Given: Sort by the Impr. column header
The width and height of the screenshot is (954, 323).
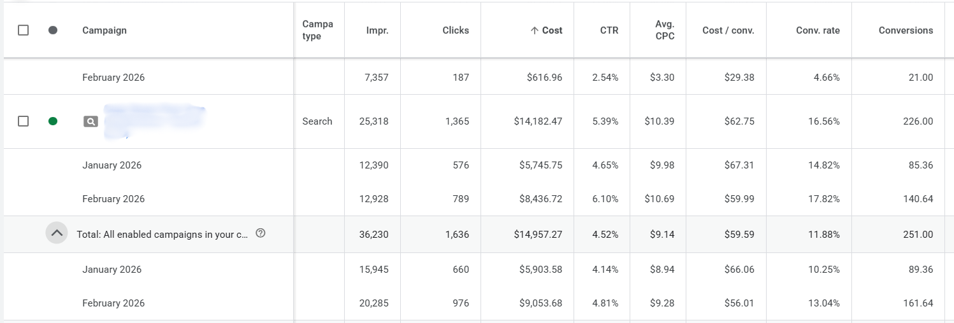Looking at the screenshot, I should pos(377,31).
